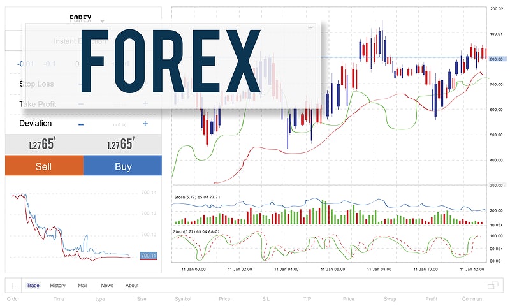The height and width of the screenshot is (306, 510).
Task: Sort by the Time column header
Action: click(59, 299)
